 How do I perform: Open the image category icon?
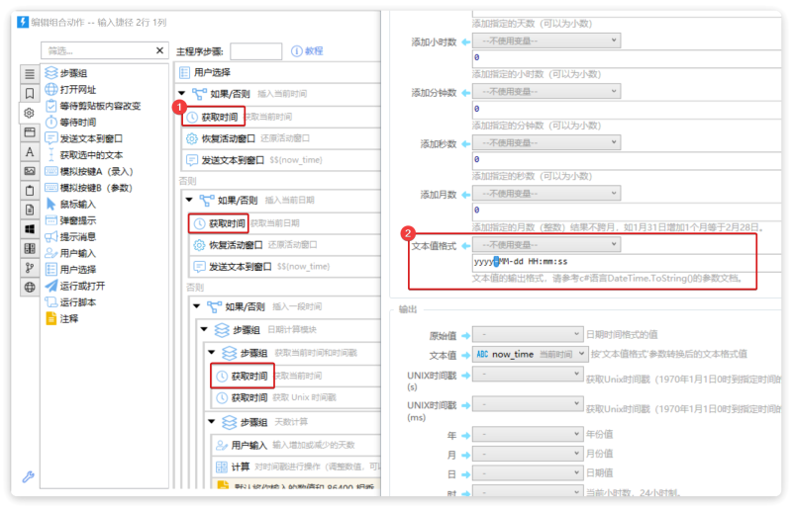30,171
